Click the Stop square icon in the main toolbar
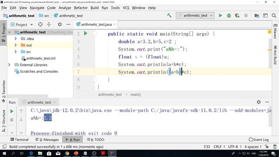The height and width of the screenshot is (157, 279). click(246, 16)
